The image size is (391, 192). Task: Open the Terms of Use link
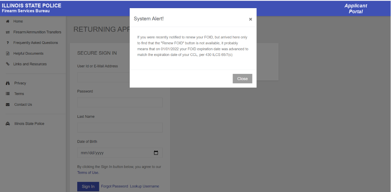coord(88,173)
